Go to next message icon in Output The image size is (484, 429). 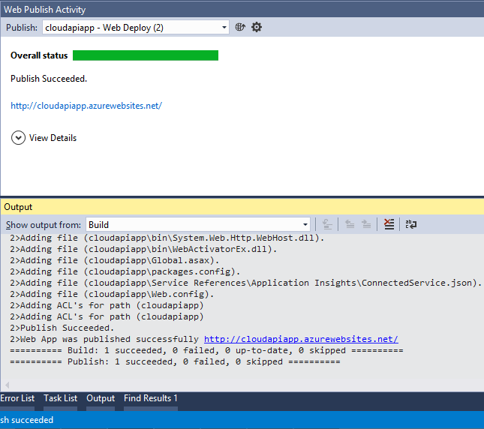366,224
